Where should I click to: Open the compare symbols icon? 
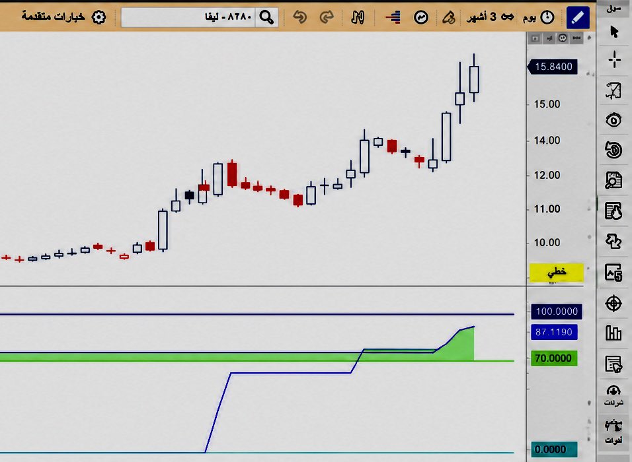coord(358,17)
